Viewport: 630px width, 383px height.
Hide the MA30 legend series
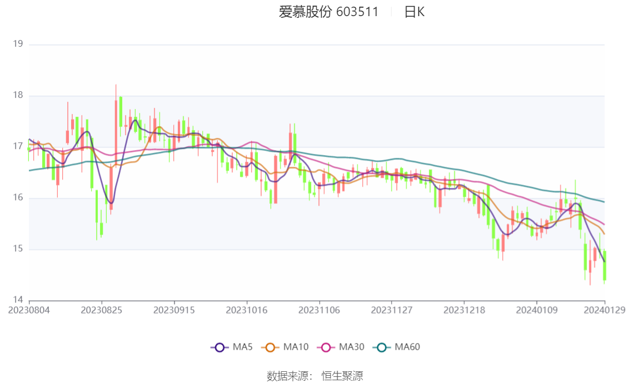(x=341, y=347)
